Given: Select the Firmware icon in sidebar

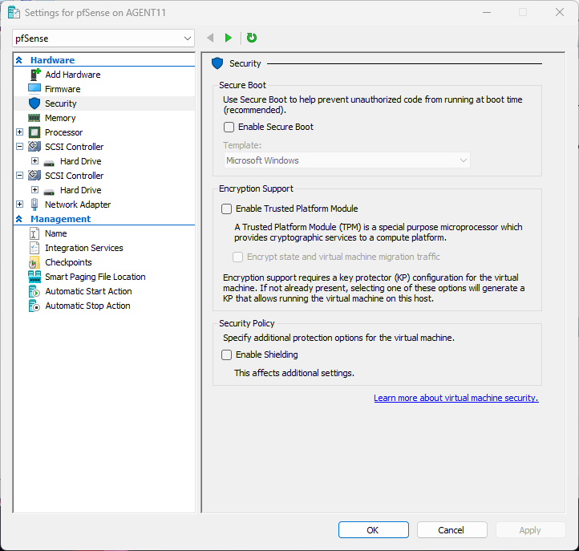Looking at the screenshot, I should [34, 89].
